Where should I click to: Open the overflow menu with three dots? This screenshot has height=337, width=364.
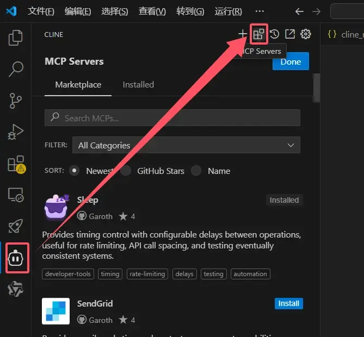click(260, 11)
